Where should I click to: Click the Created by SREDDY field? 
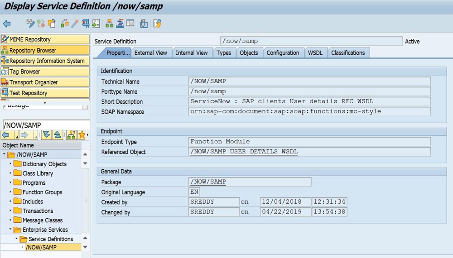[214, 202]
